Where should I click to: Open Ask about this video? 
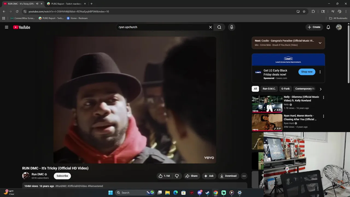click(209, 176)
